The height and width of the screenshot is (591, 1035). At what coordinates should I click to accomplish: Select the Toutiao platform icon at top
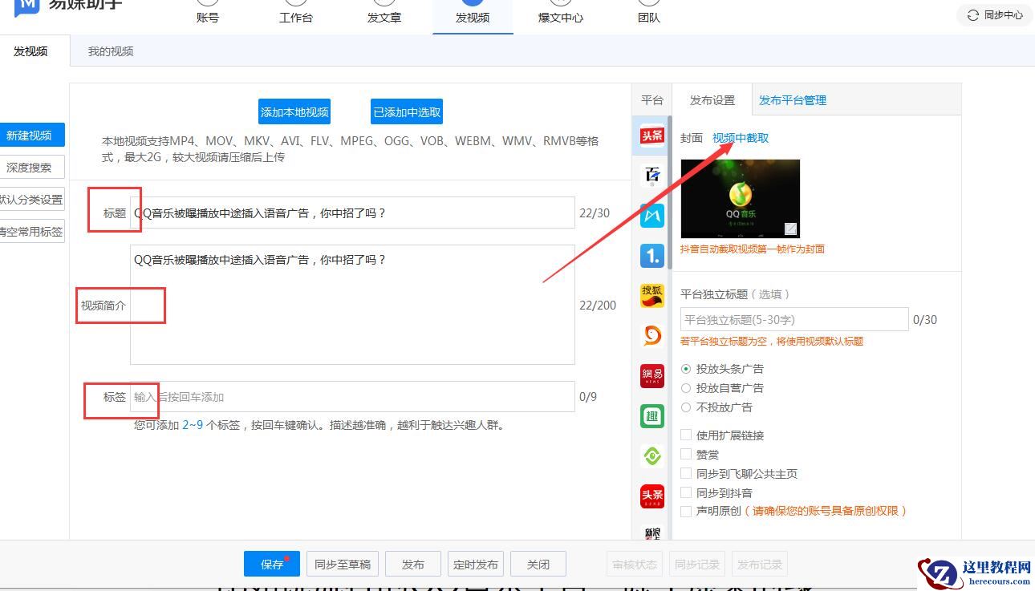pyautogui.click(x=652, y=136)
